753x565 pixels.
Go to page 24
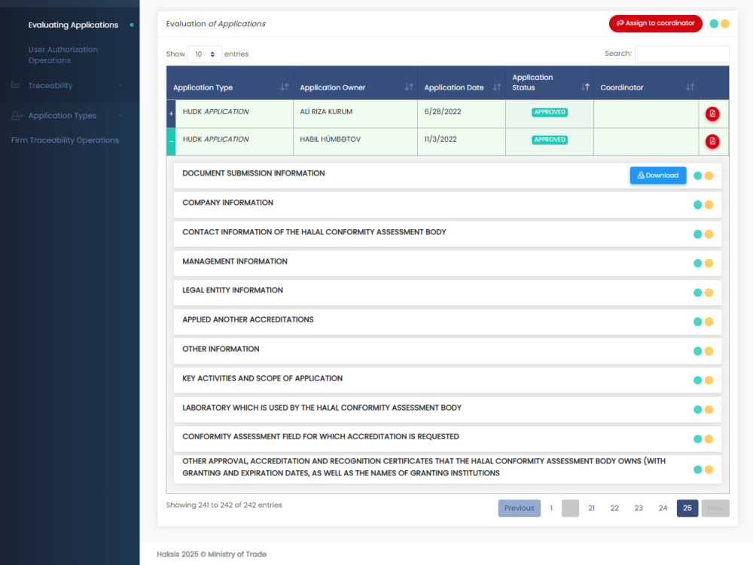pos(663,508)
